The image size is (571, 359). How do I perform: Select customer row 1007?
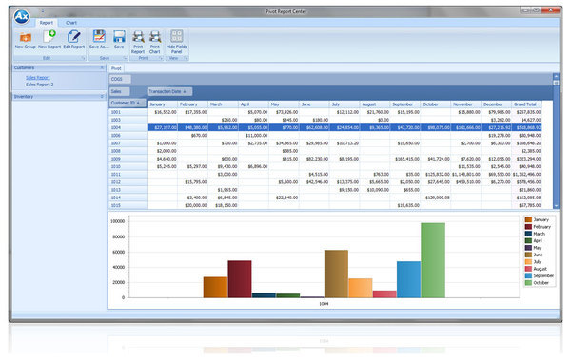[x=128, y=143]
